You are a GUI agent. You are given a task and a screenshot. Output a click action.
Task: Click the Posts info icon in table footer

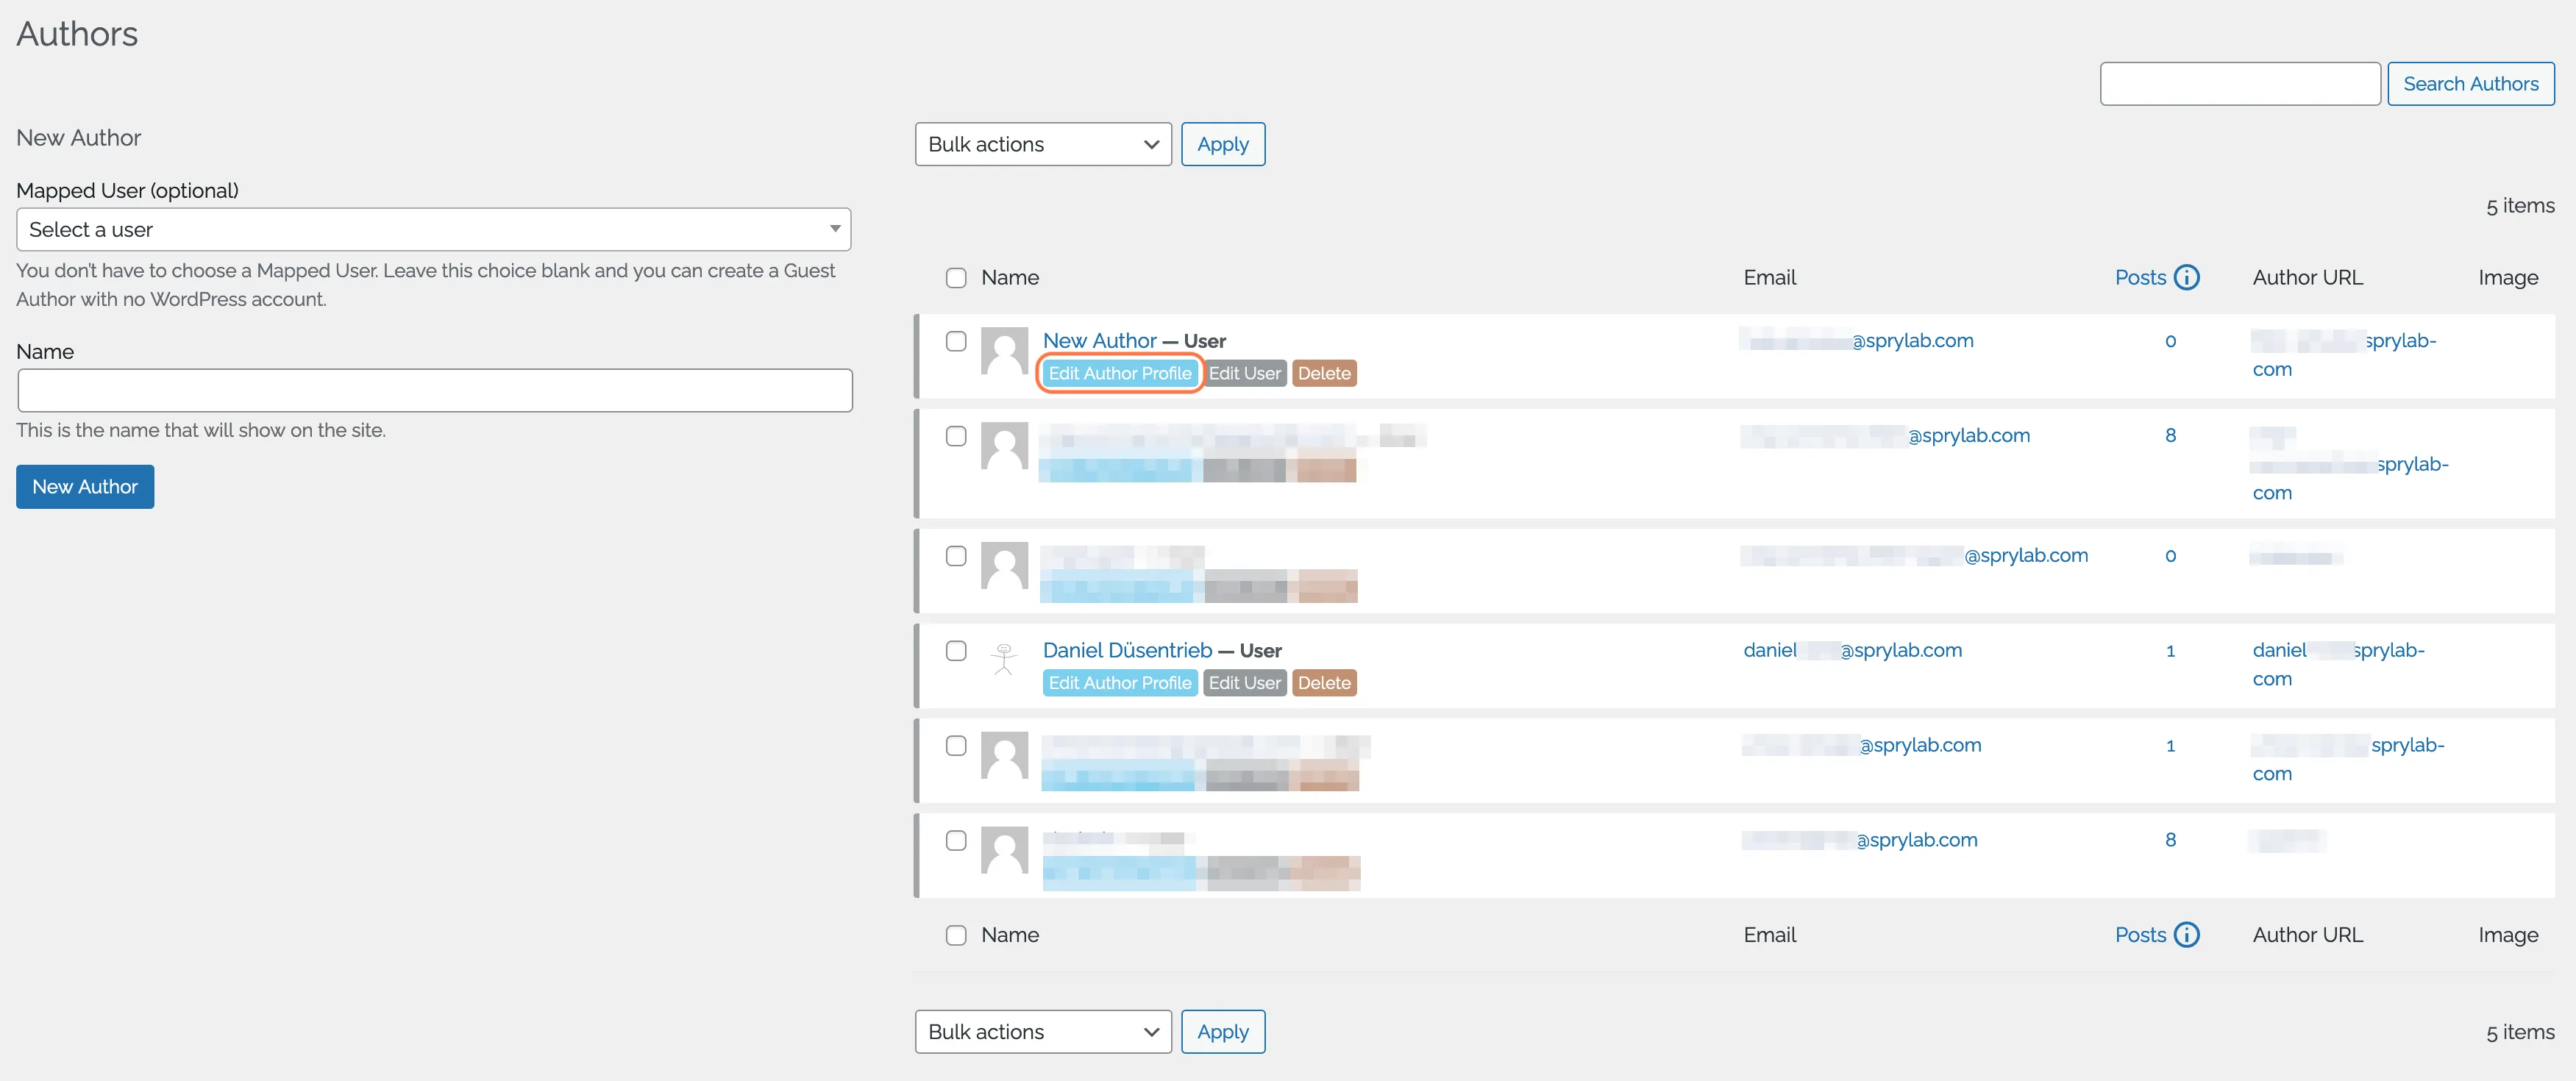[2187, 934]
